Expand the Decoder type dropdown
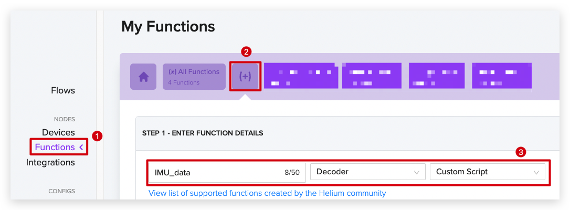Screen dimensions: 570x210 pos(367,172)
